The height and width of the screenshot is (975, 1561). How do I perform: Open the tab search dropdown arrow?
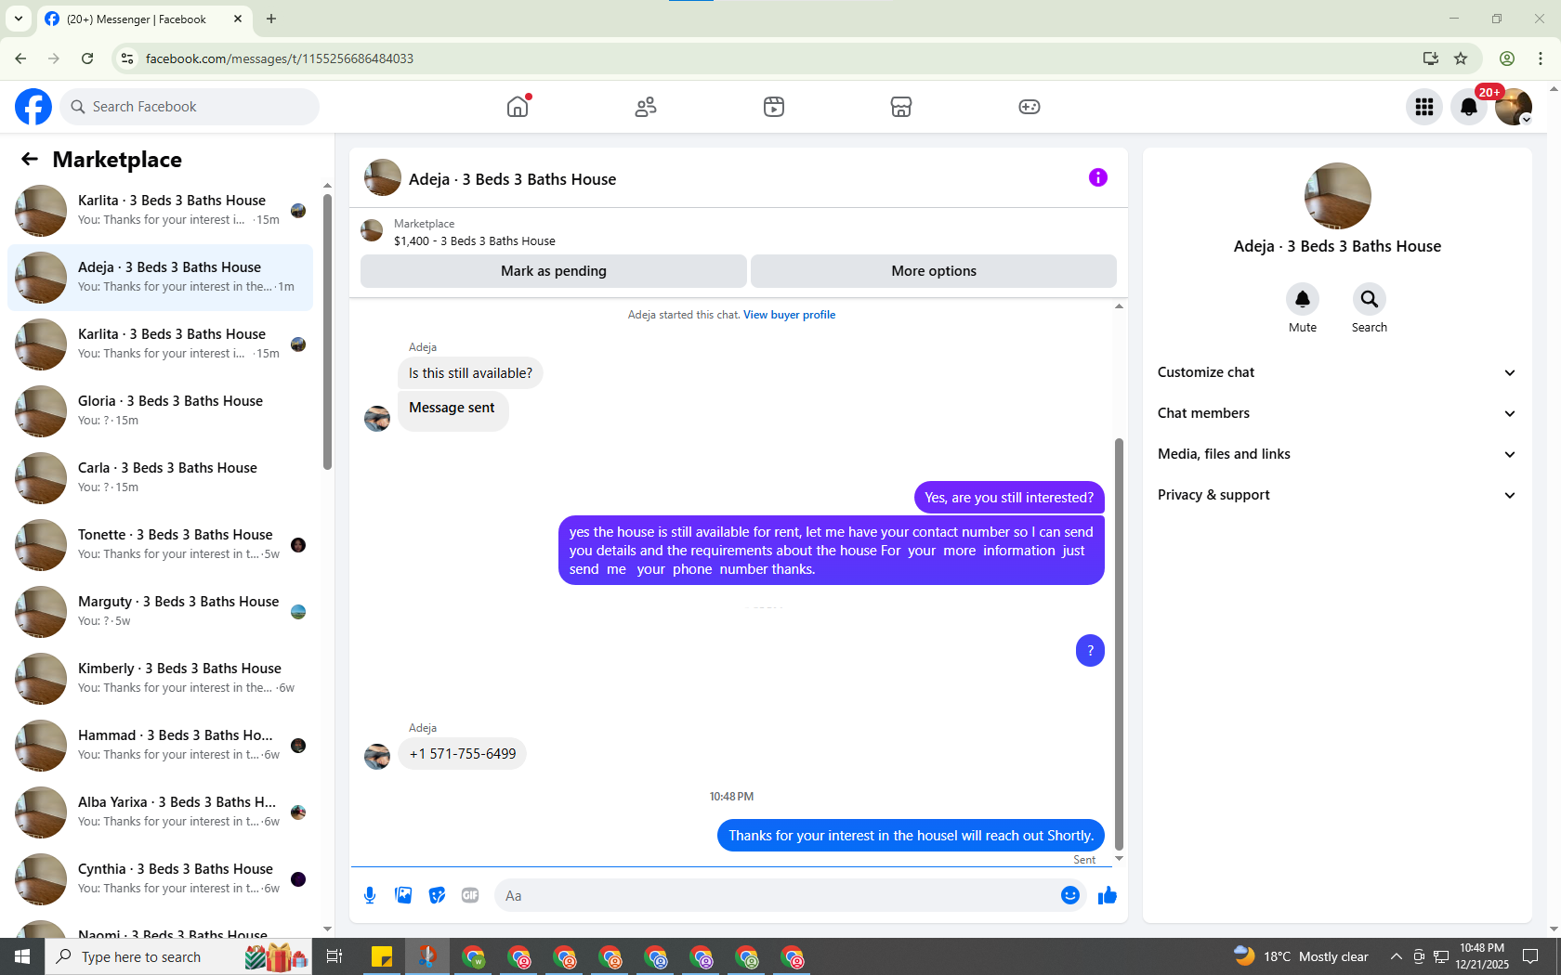(19, 19)
